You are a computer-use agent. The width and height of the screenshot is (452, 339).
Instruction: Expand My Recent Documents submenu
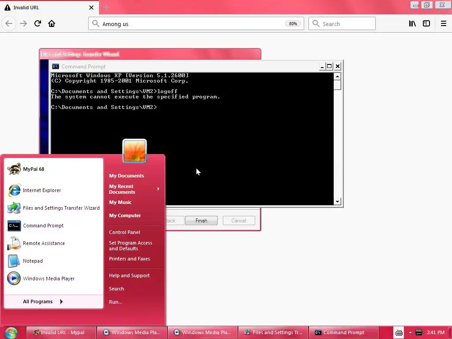point(134,189)
